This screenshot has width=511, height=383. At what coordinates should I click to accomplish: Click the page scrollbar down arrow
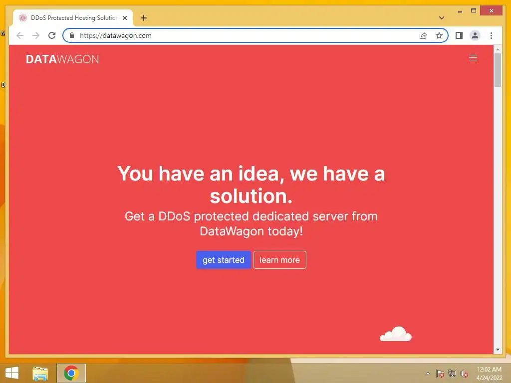point(498,350)
